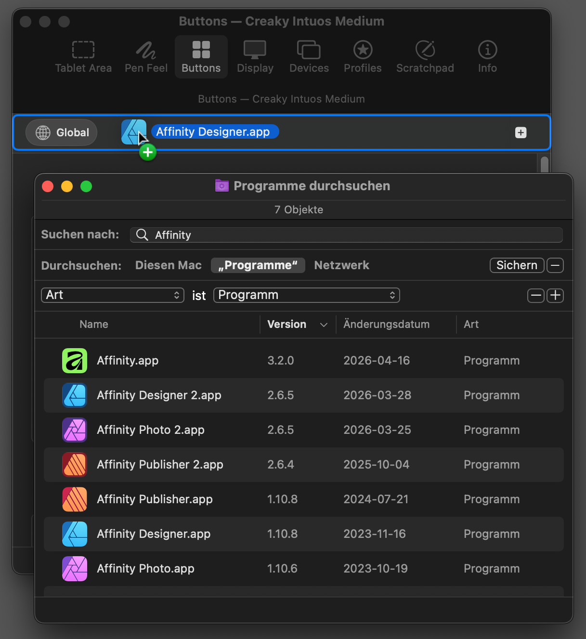Click version 3.2.0 cell
Screen dimensions: 586x639
coord(281,361)
